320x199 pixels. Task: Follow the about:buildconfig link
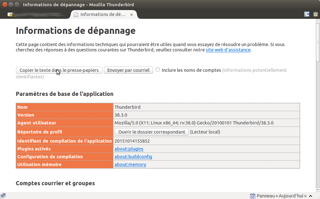point(133,157)
